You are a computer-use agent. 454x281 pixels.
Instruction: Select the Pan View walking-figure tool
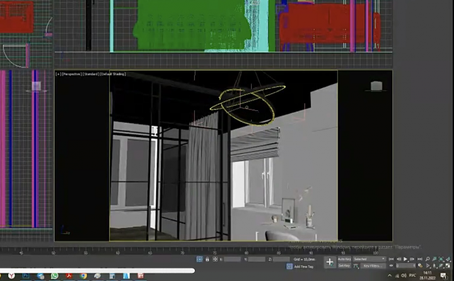click(434, 266)
